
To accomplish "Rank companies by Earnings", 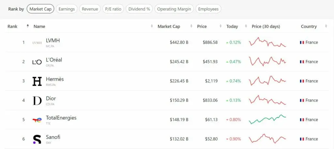I will (67, 9).
